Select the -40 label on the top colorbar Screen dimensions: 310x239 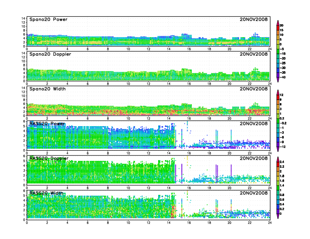[x=281, y=77]
